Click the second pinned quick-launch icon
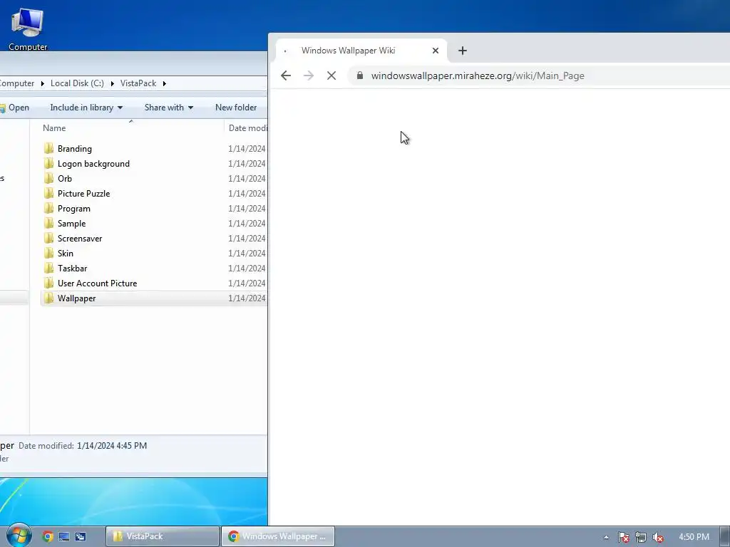Viewport: 730px width, 547px height. pos(63,536)
